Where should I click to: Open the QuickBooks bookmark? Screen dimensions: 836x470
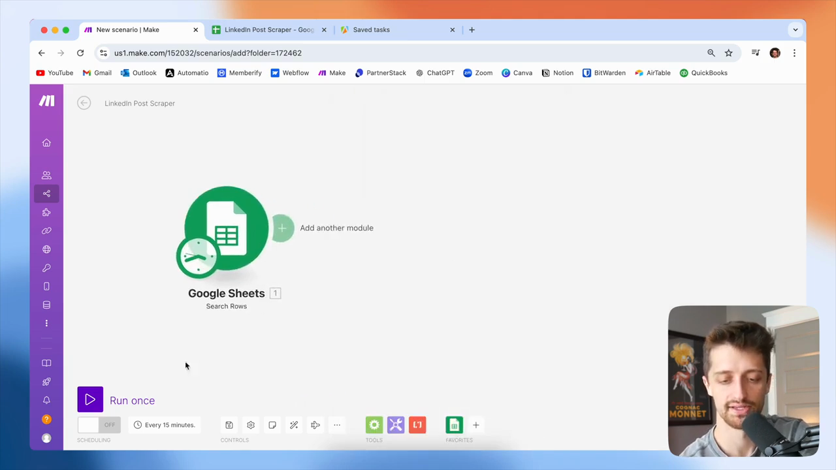[703, 73]
